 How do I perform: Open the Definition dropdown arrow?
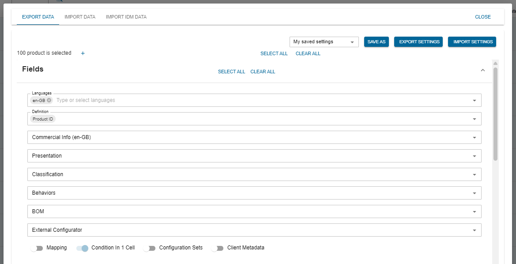[x=475, y=119]
